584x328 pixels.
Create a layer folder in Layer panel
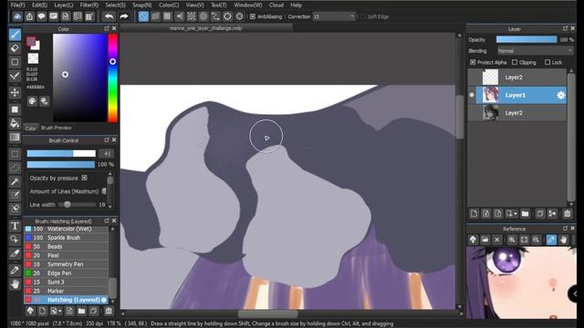click(526, 214)
